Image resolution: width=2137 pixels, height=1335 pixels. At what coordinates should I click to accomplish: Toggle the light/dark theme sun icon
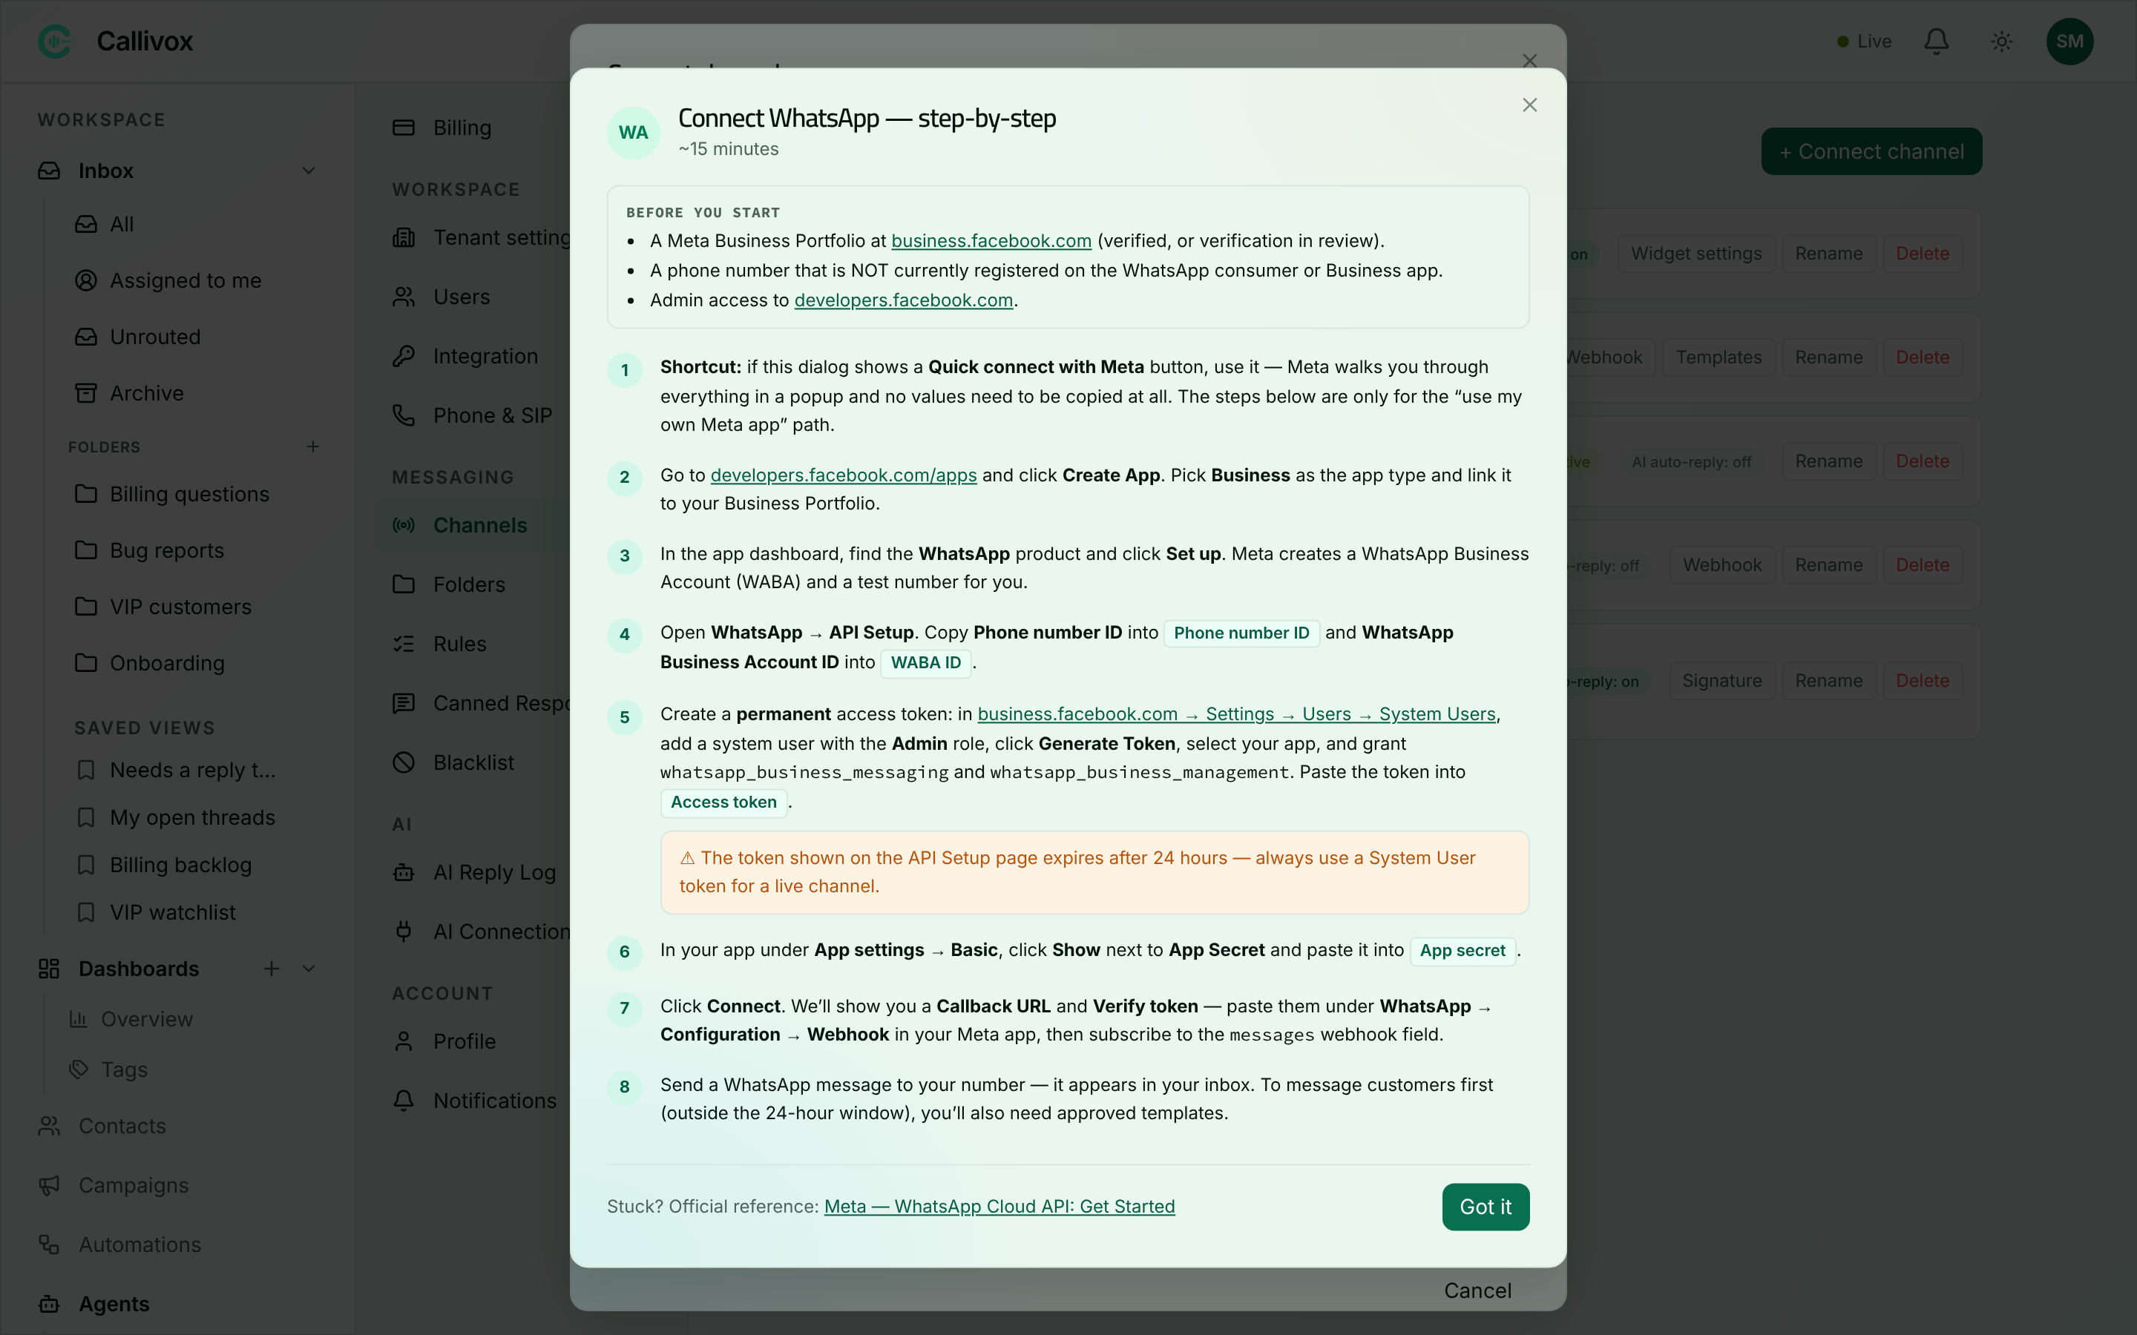point(2002,42)
